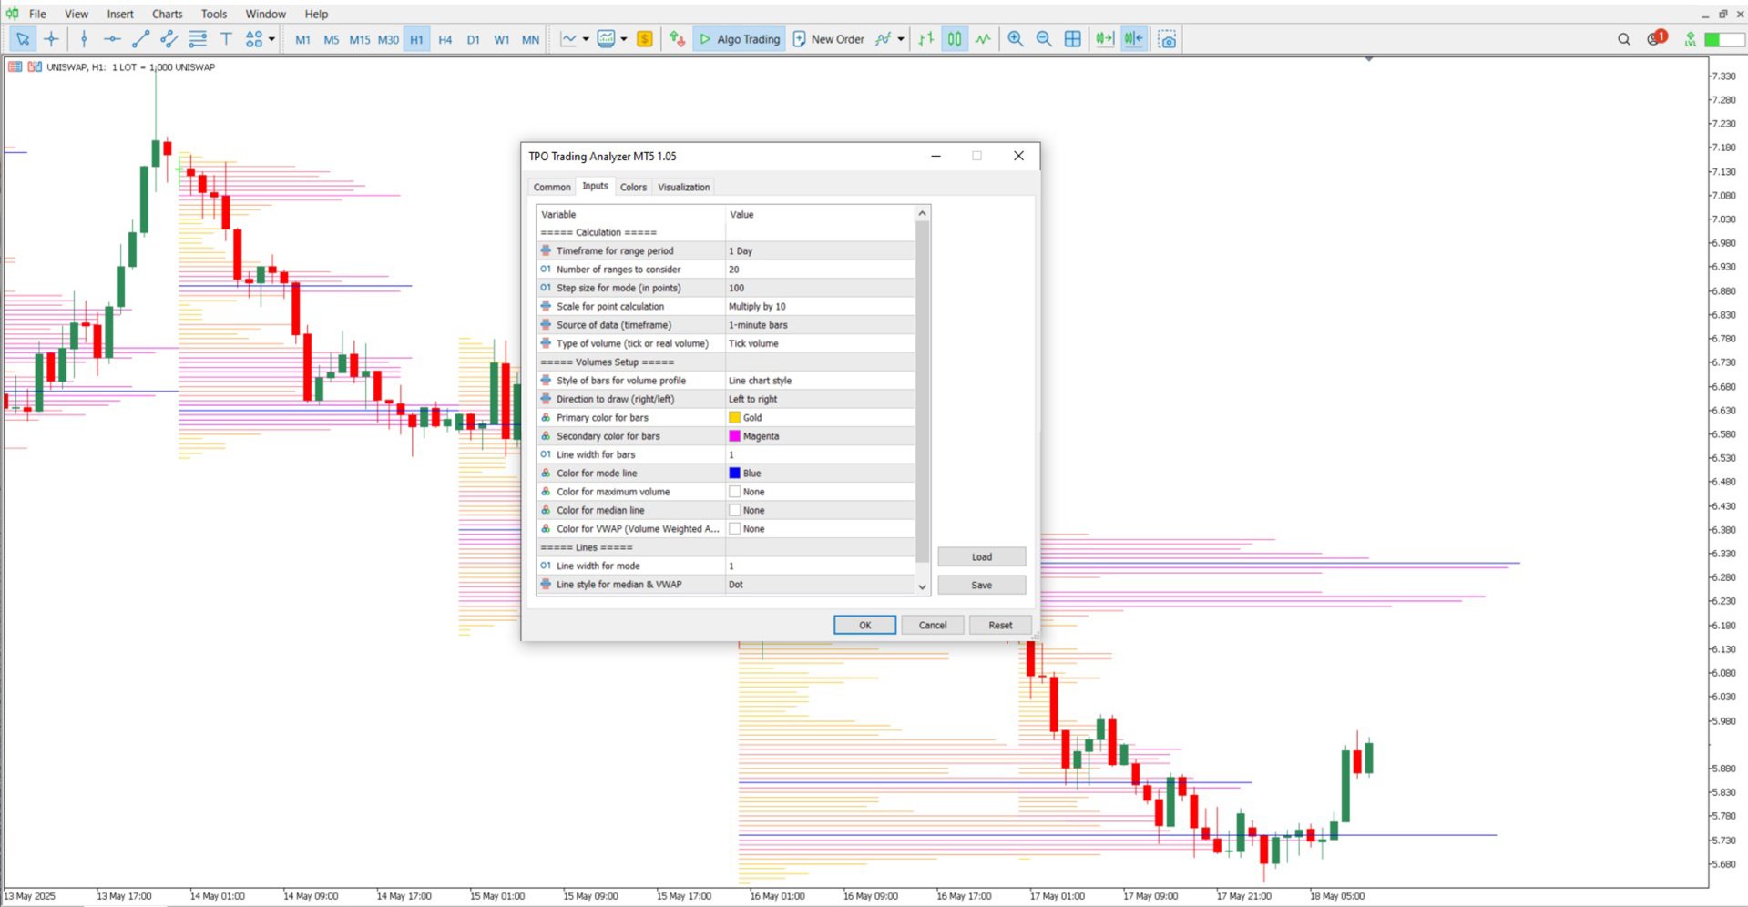The height and width of the screenshot is (907, 1748).
Task: Open Style of bars value Line chart style
Action: click(x=820, y=381)
